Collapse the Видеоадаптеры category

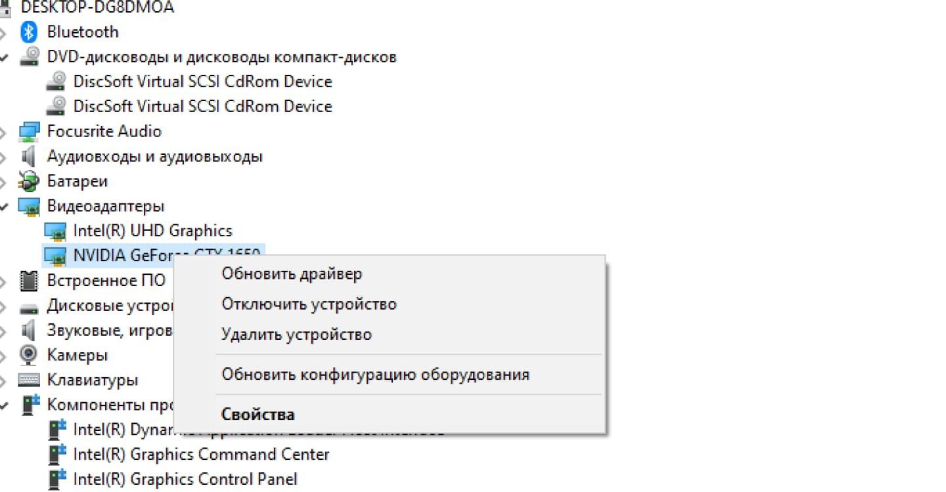pyautogui.click(x=3, y=207)
